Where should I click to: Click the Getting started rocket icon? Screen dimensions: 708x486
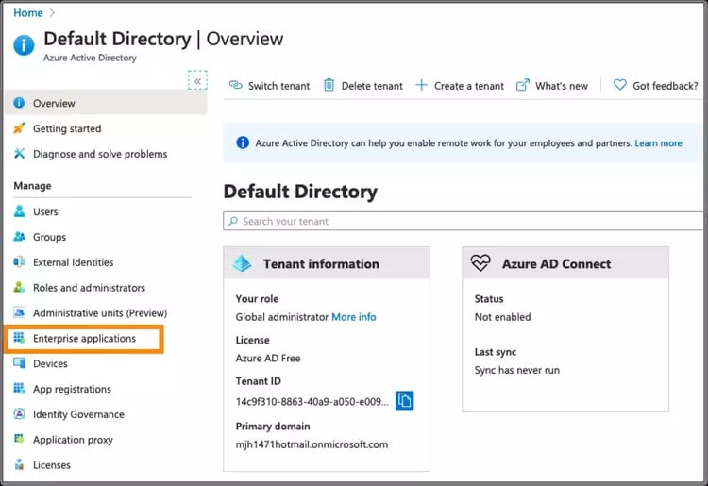pos(19,128)
